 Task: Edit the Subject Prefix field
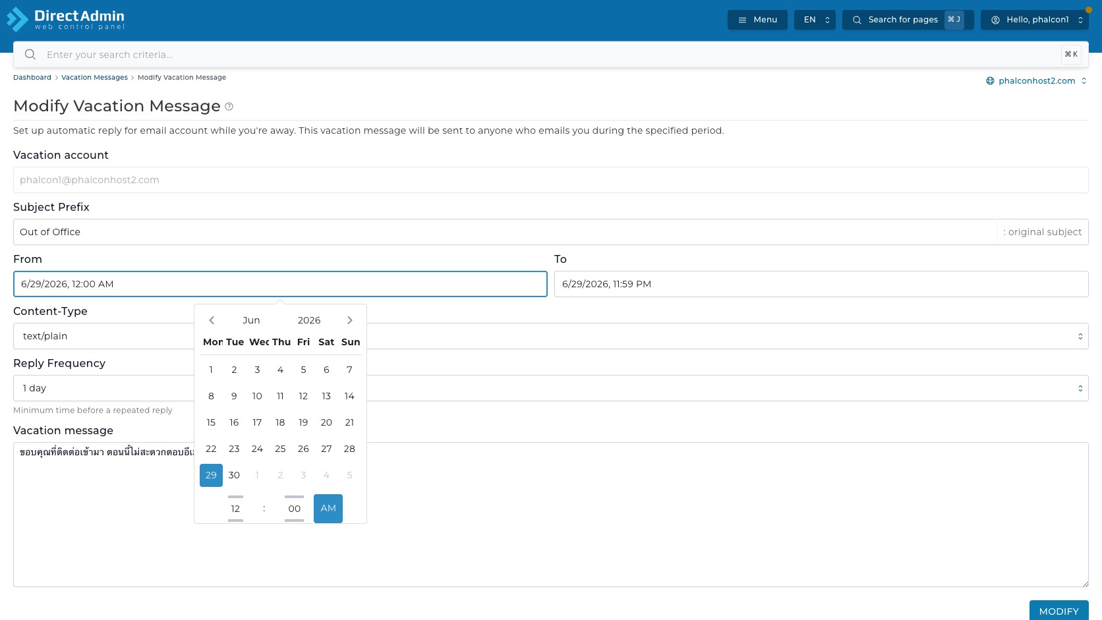tap(505, 232)
